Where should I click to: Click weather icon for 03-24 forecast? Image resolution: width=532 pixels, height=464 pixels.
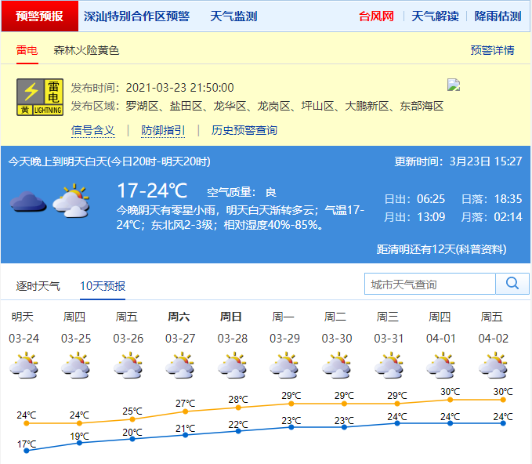point(24,365)
